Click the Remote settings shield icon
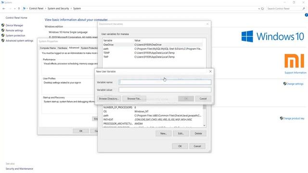This screenshot has height=173, width=308. [3, 30]
